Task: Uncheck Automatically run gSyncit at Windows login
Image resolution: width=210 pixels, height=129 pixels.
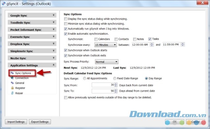Action: pyautogui.click(x=66, y=29)
